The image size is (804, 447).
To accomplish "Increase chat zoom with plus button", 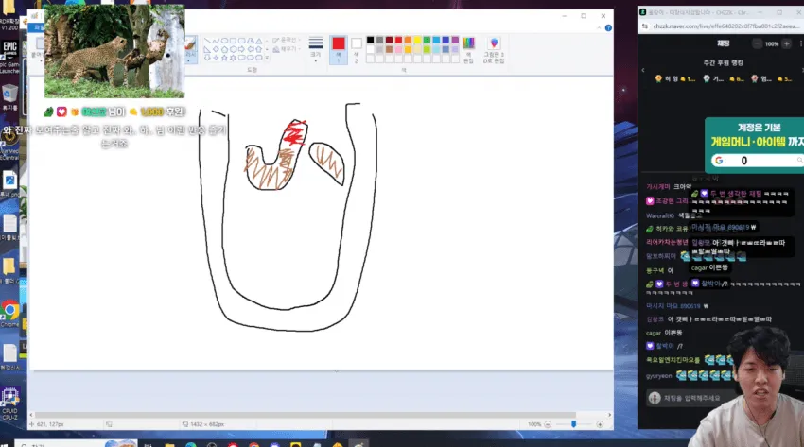I will [787, 44].
